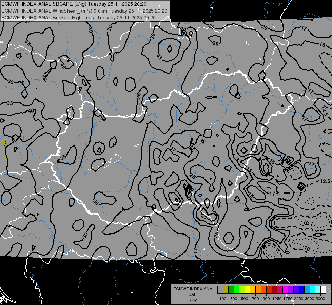Select the bright cyan legend swatch
The image size is (332, 305).
pos(312,290)
